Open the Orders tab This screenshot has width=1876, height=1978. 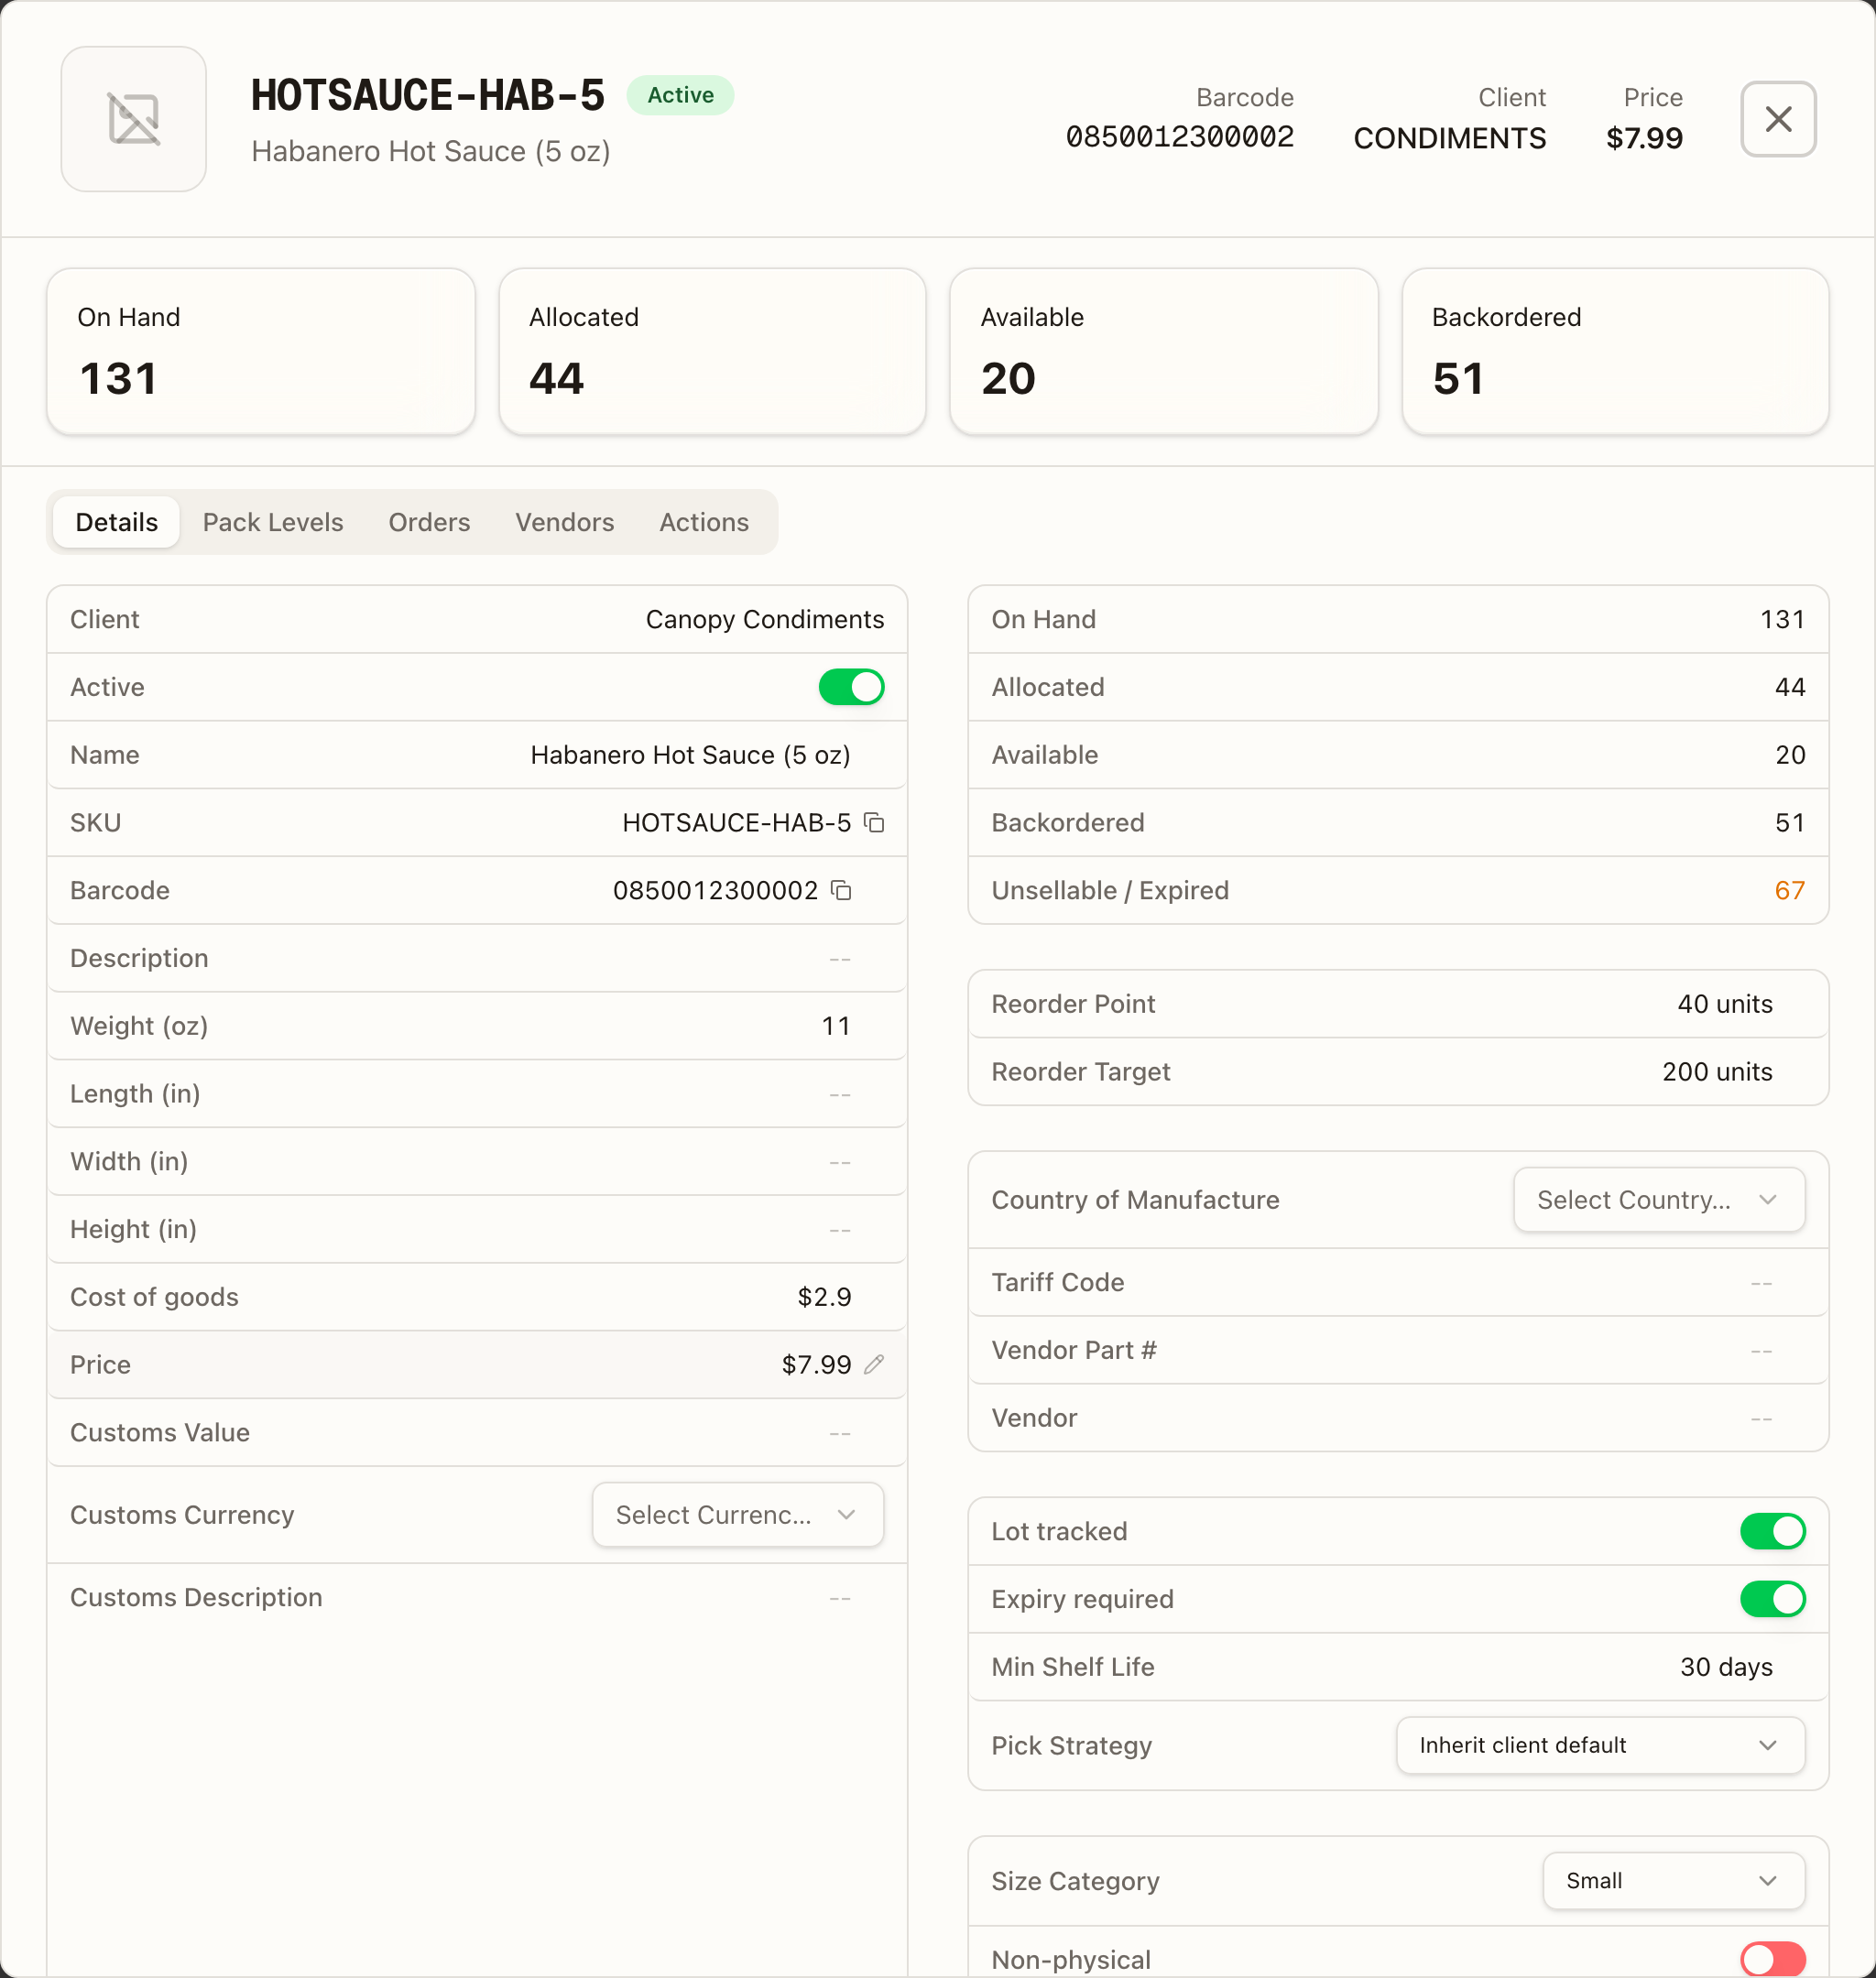coord(429,522)
